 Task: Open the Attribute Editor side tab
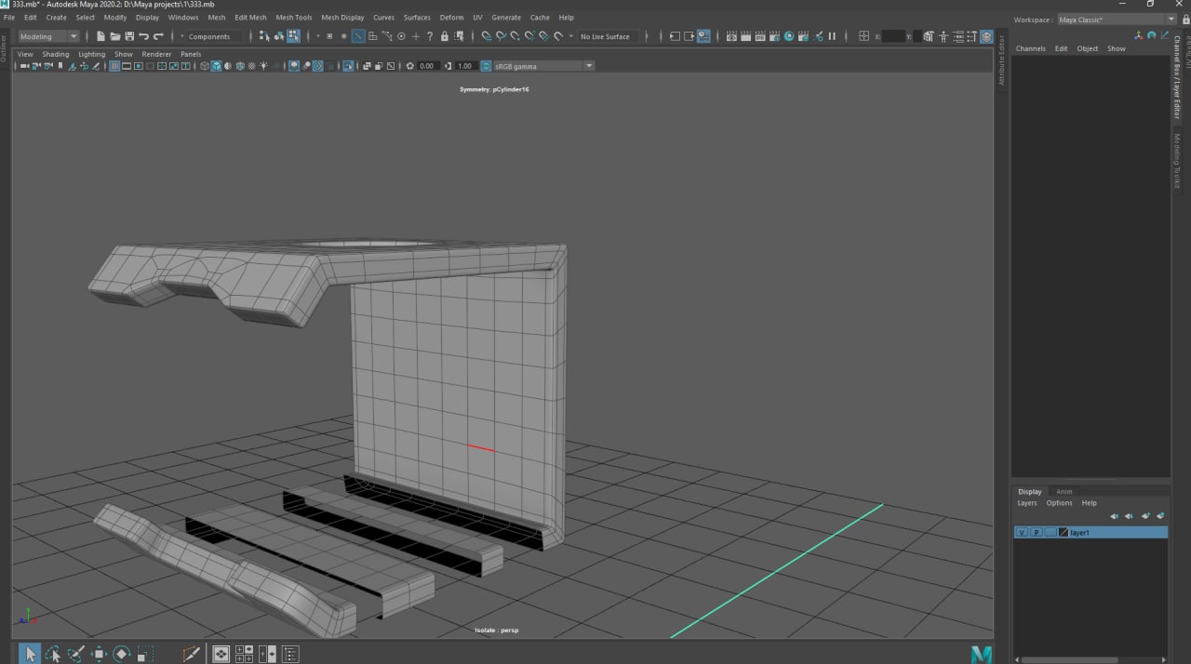1002,61
